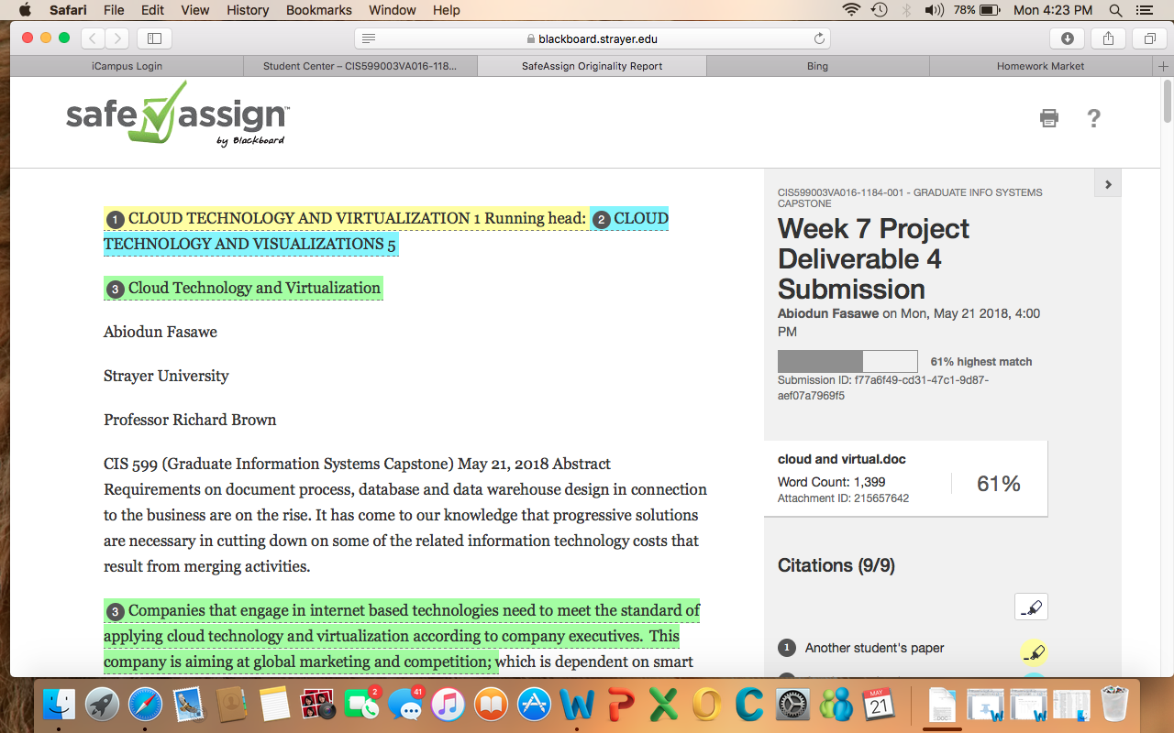The image size is (1174, 733).
Task: Open Trash in the Dock
Action: tap(1113, 704)
